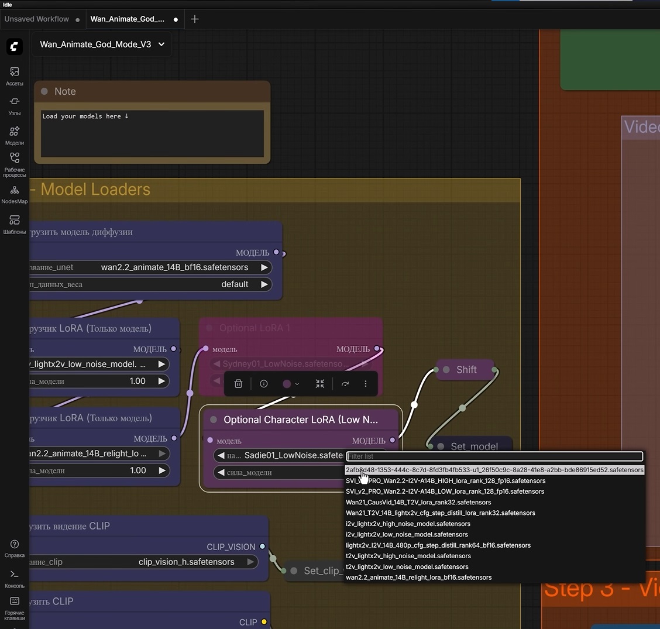Toggle the Консоль console panel

click(14, 579)
